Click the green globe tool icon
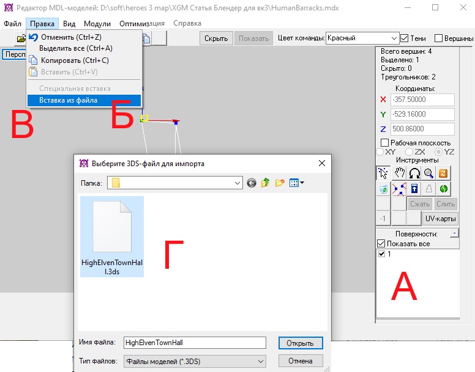The image size is (475, 372). tap(443, 189)
